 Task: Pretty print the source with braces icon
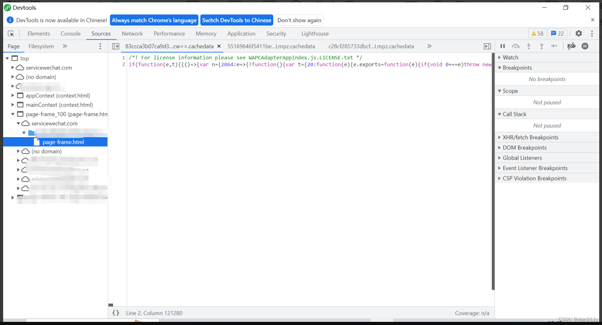[x=116, y=313]
